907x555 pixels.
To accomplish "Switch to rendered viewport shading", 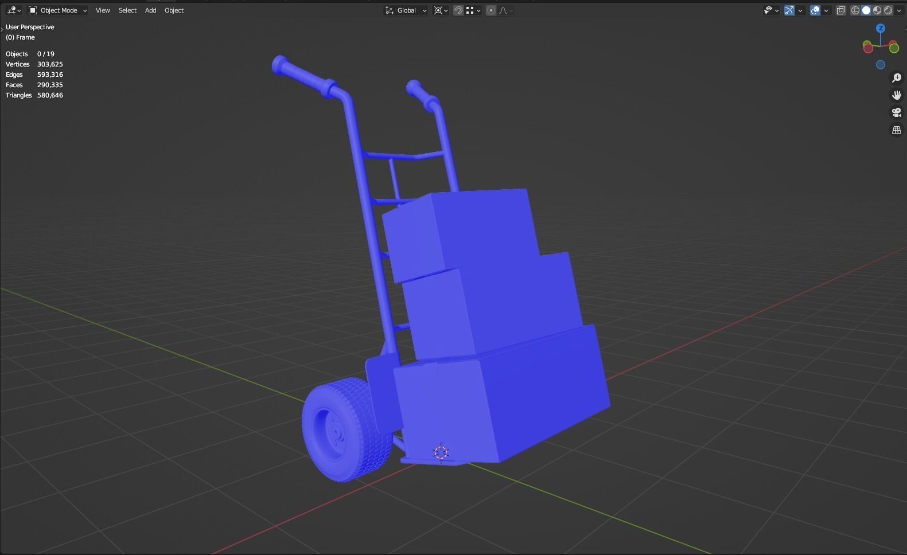I will [x=888, y=10].
